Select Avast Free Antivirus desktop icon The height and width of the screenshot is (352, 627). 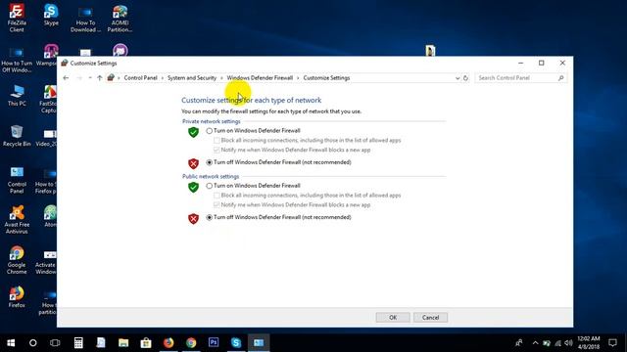point(17,220)
